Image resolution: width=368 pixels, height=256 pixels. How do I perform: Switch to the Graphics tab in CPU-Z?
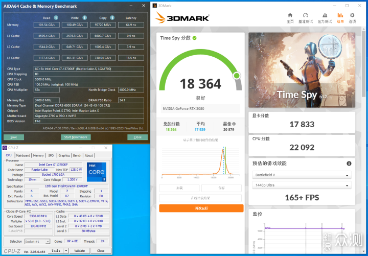point(64,155)
